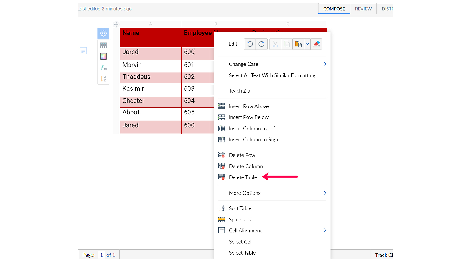The image size is (471, 265).
Task: Click the clear formatting eraser icon
Action: (x=316, y=44)
